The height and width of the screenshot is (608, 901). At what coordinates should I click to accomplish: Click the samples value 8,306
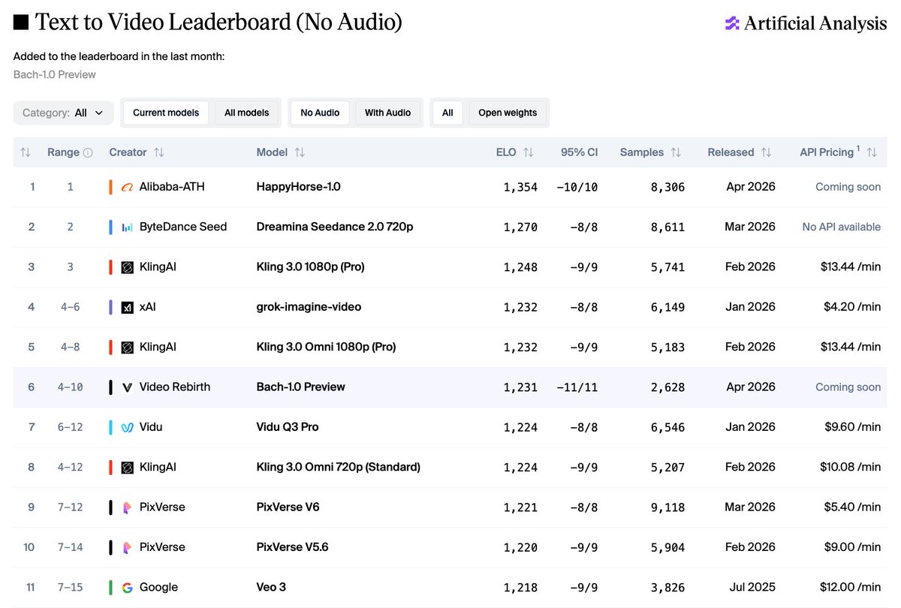[667, 187]
